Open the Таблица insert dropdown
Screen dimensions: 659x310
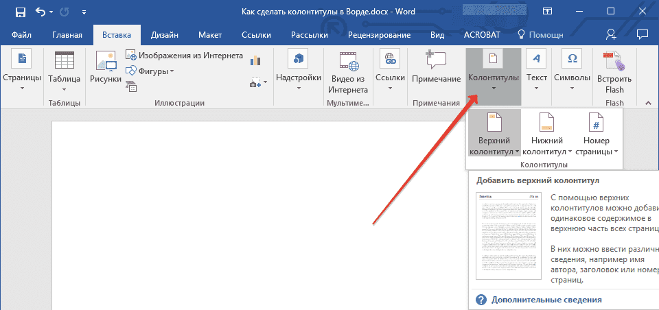pyautogui.click(x=65, y=71)
